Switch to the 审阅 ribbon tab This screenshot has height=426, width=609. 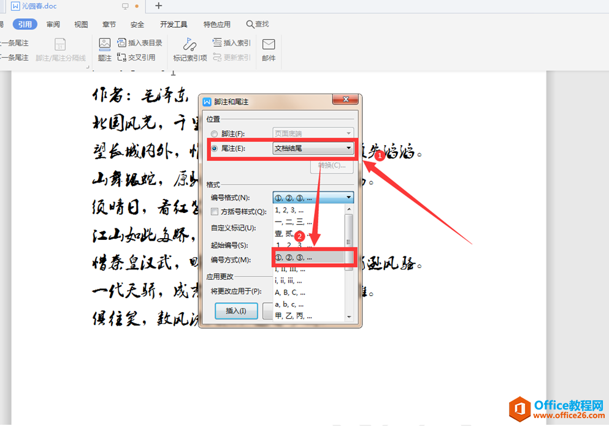(x=53, y=24)
